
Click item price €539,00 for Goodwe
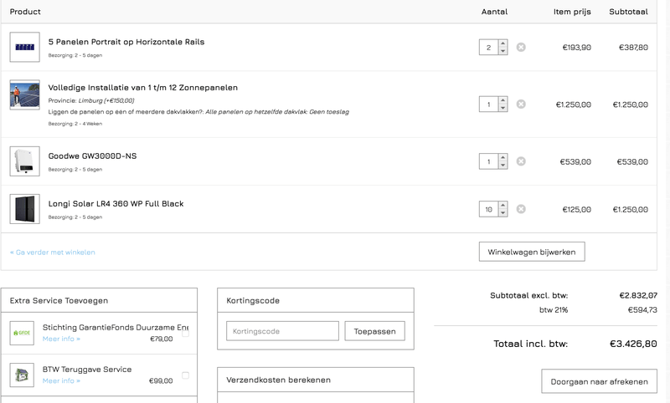pos(575,161)
